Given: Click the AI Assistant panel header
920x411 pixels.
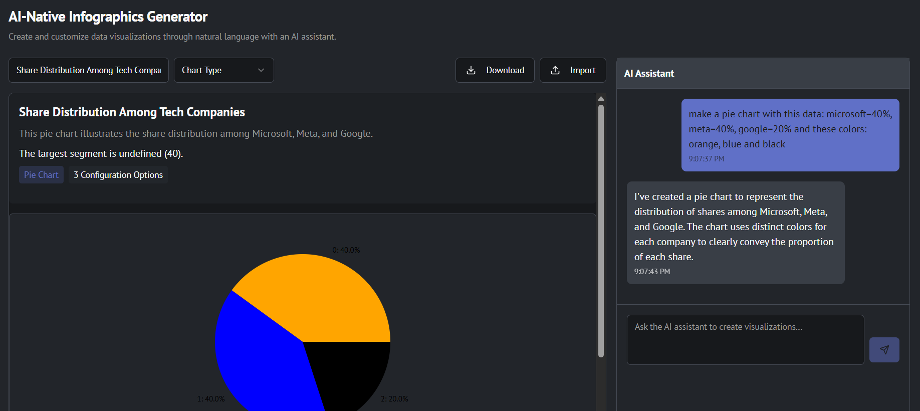Looking at the screenshot, I should click(763, 73).
